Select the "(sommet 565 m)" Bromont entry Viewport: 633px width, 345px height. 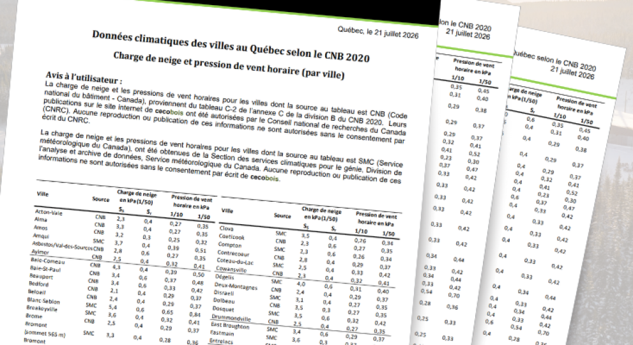click(x=45, y=334)
